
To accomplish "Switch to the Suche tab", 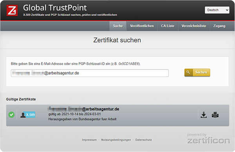I will click(x=118, y=26).
